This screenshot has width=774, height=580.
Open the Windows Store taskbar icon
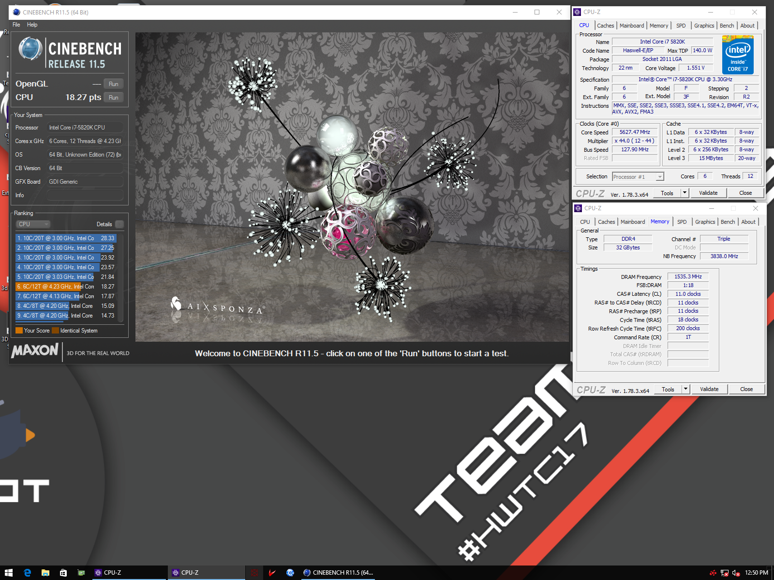(x=63, y=573)
